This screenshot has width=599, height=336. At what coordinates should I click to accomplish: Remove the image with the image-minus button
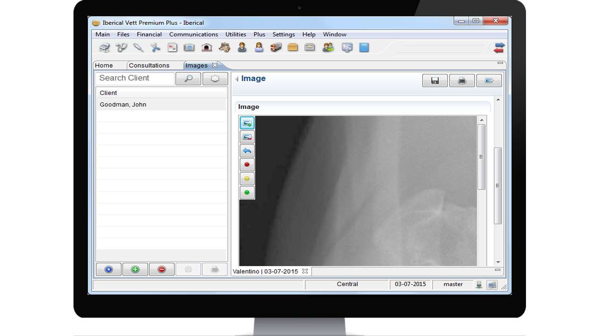tap(247, 137)
